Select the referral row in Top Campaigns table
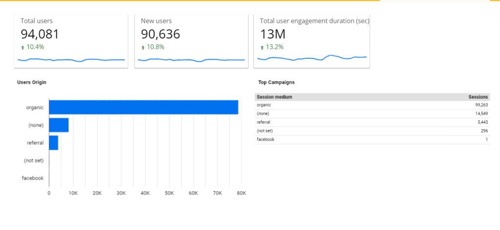 click(371, 122)
